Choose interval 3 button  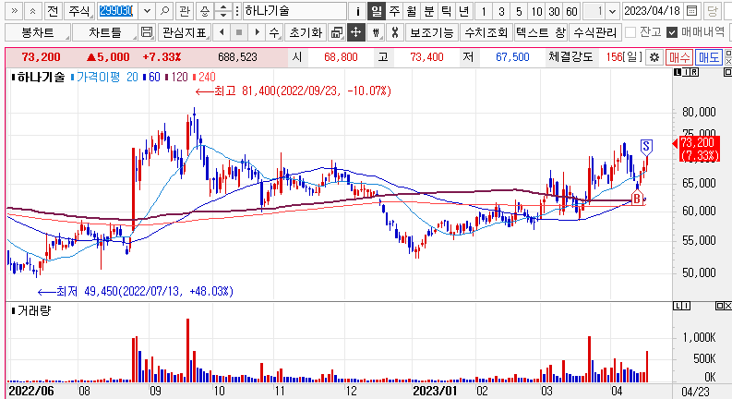tap(501, 11)
